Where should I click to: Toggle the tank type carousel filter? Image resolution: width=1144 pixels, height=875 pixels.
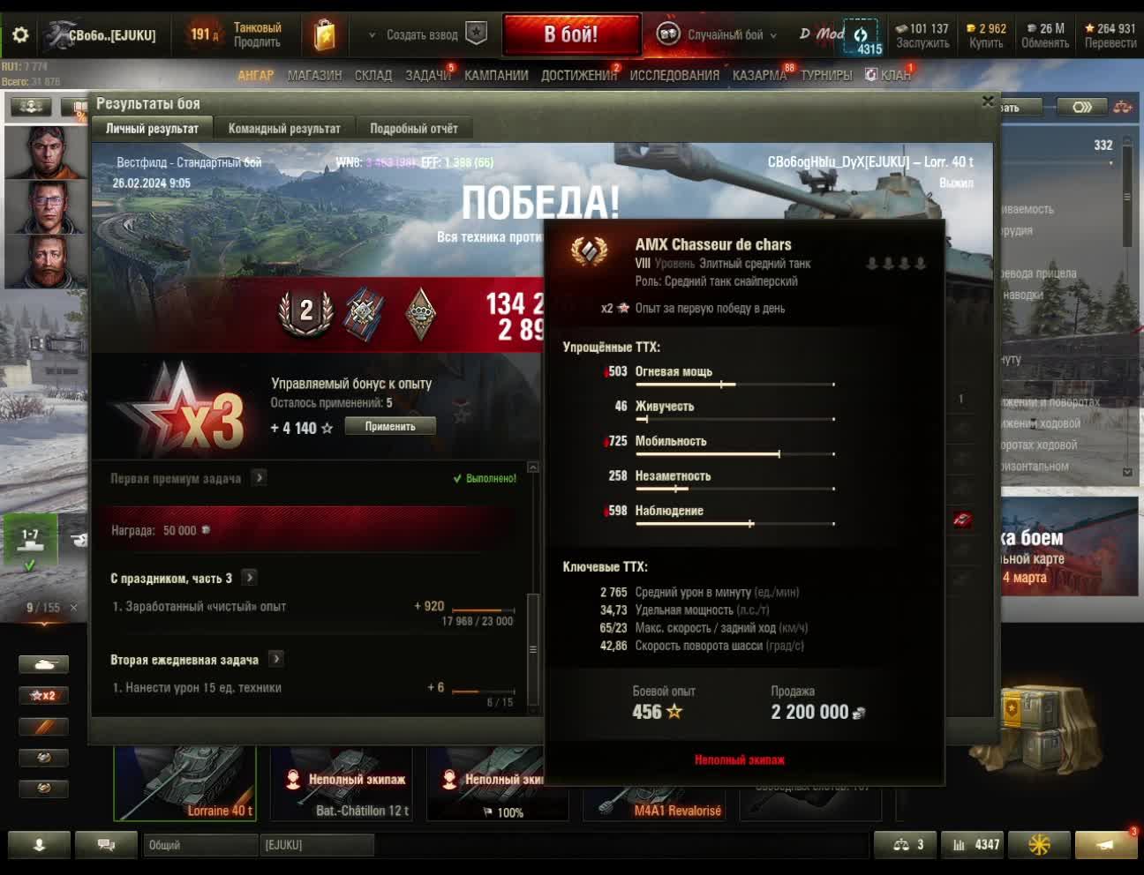[43, 663]
